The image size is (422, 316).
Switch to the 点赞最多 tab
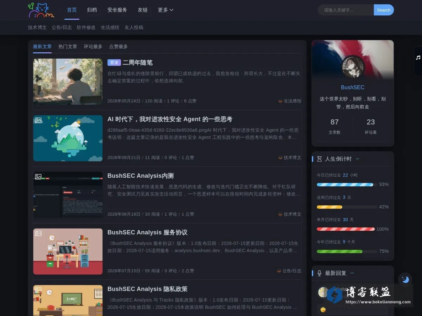point(118,47)
